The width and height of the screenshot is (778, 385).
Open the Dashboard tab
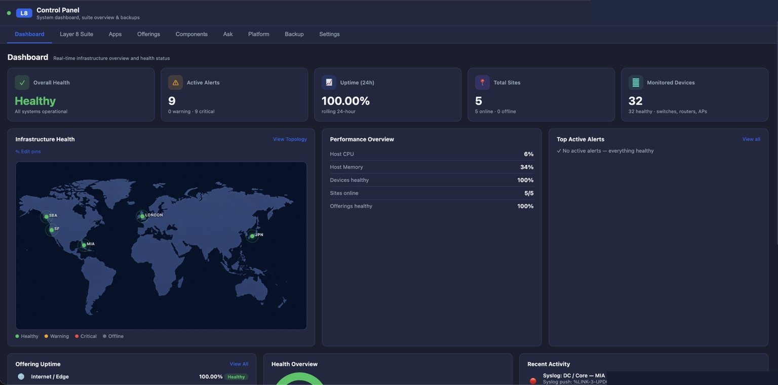coord(29,34)
